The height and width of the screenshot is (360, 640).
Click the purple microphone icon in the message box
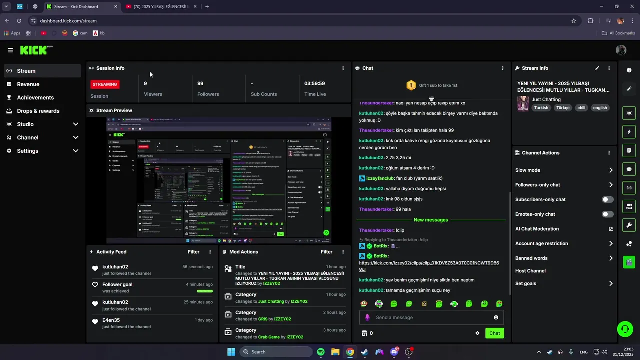368,317
